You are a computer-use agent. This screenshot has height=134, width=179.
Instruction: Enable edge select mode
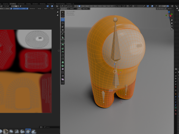tap(78, 6)
